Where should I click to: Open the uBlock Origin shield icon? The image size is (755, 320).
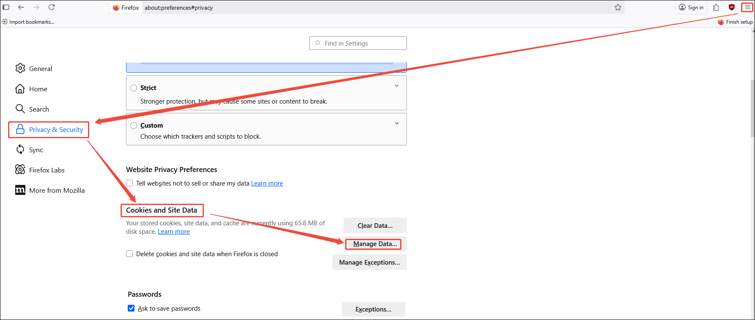pyautogui.click(x=732, y=7)
